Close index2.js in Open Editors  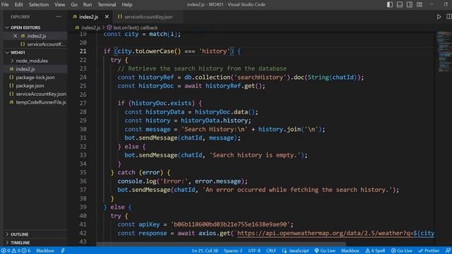tap(16, 36)
